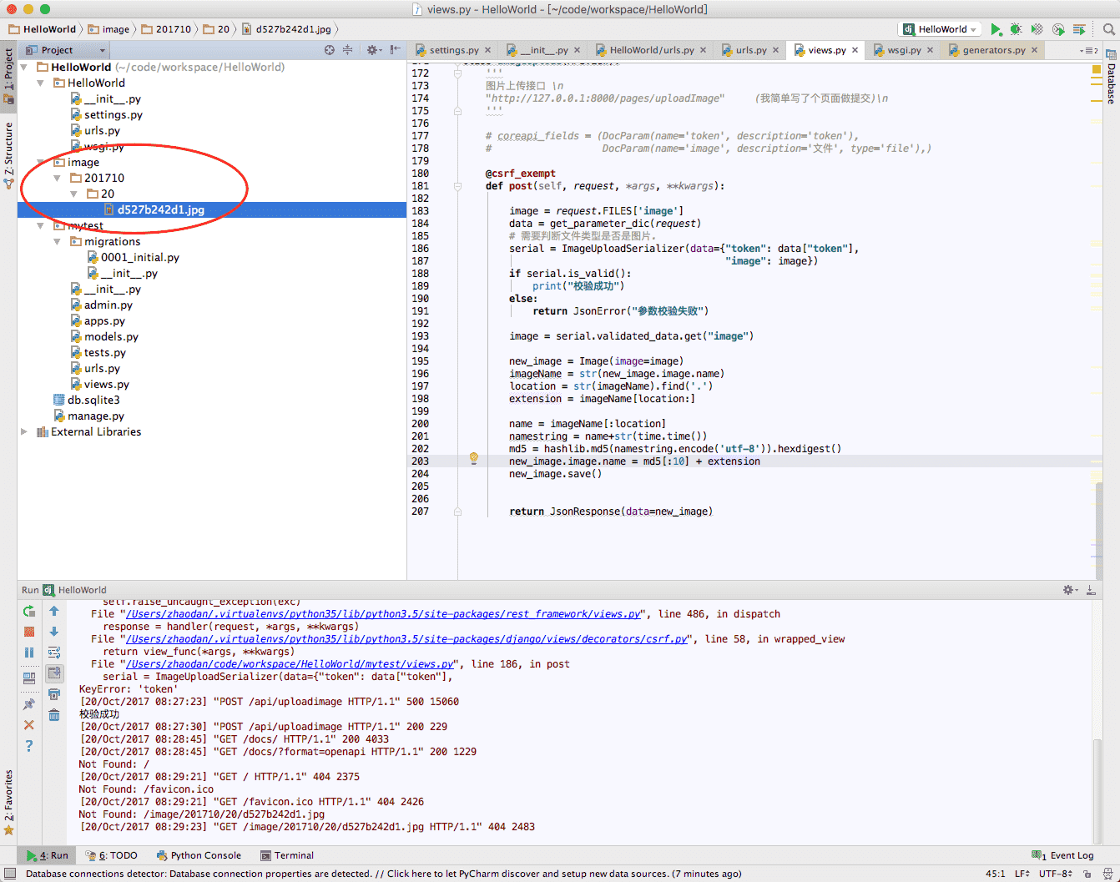Toggle Favorites tool window on left stripe

(x=8, y=803)
